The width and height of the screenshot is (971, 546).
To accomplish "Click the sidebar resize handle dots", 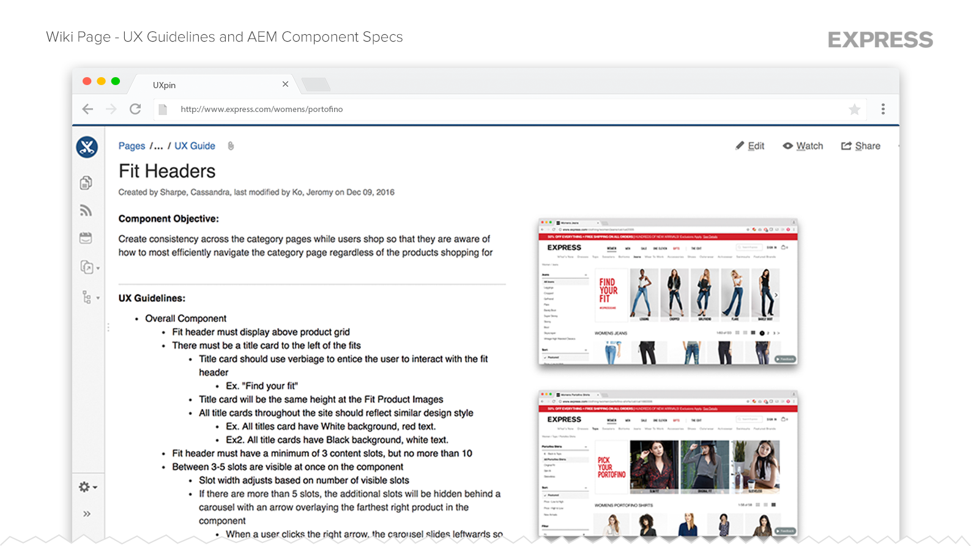I will pos(108,327).
